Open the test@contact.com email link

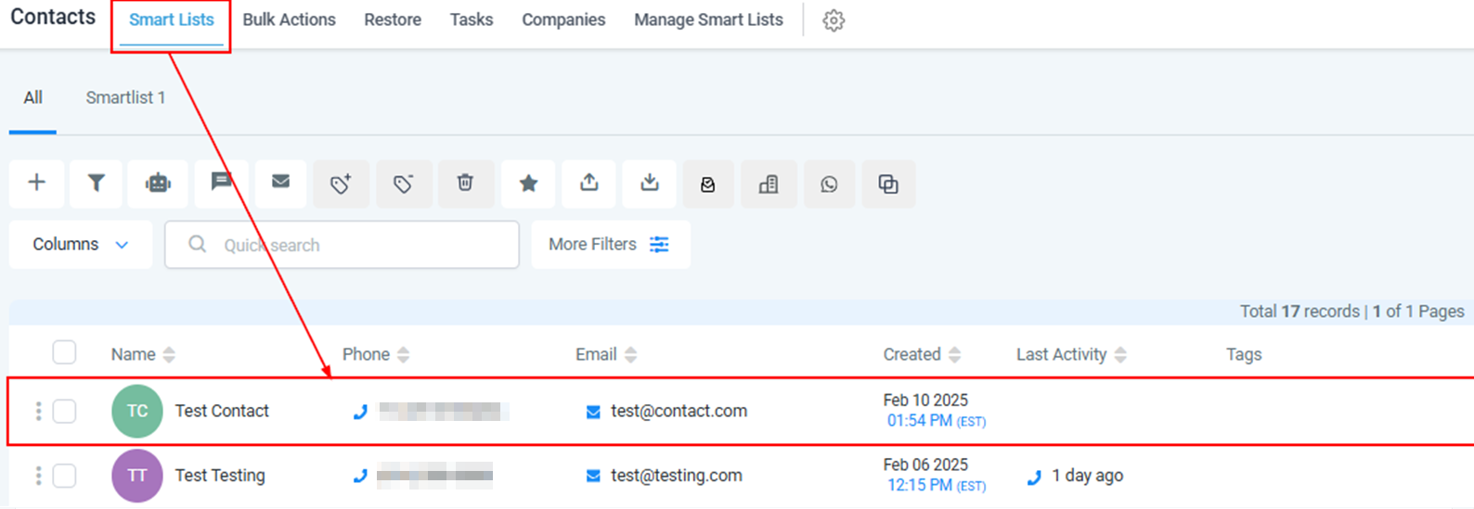click(679, 411)
